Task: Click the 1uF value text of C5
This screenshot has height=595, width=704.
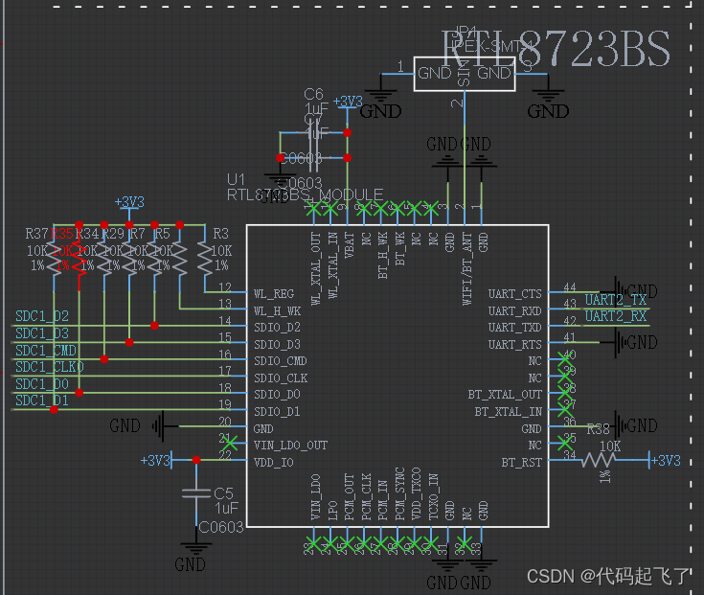Action: 226,509
